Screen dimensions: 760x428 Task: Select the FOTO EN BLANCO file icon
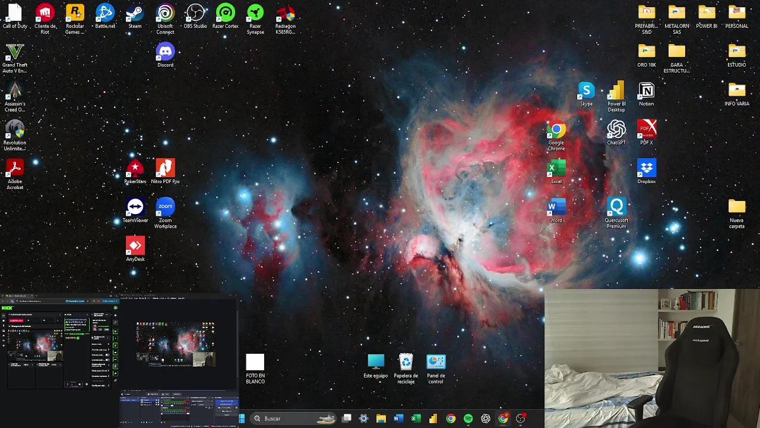point(255,369)
